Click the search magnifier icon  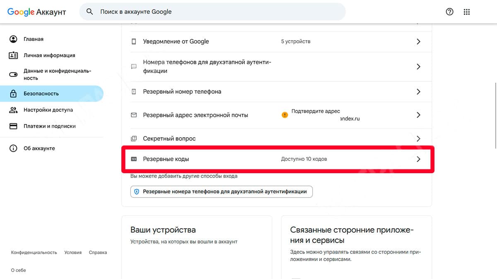[x=89, y=12]
